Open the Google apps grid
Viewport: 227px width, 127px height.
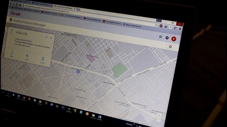coord(160,37)
